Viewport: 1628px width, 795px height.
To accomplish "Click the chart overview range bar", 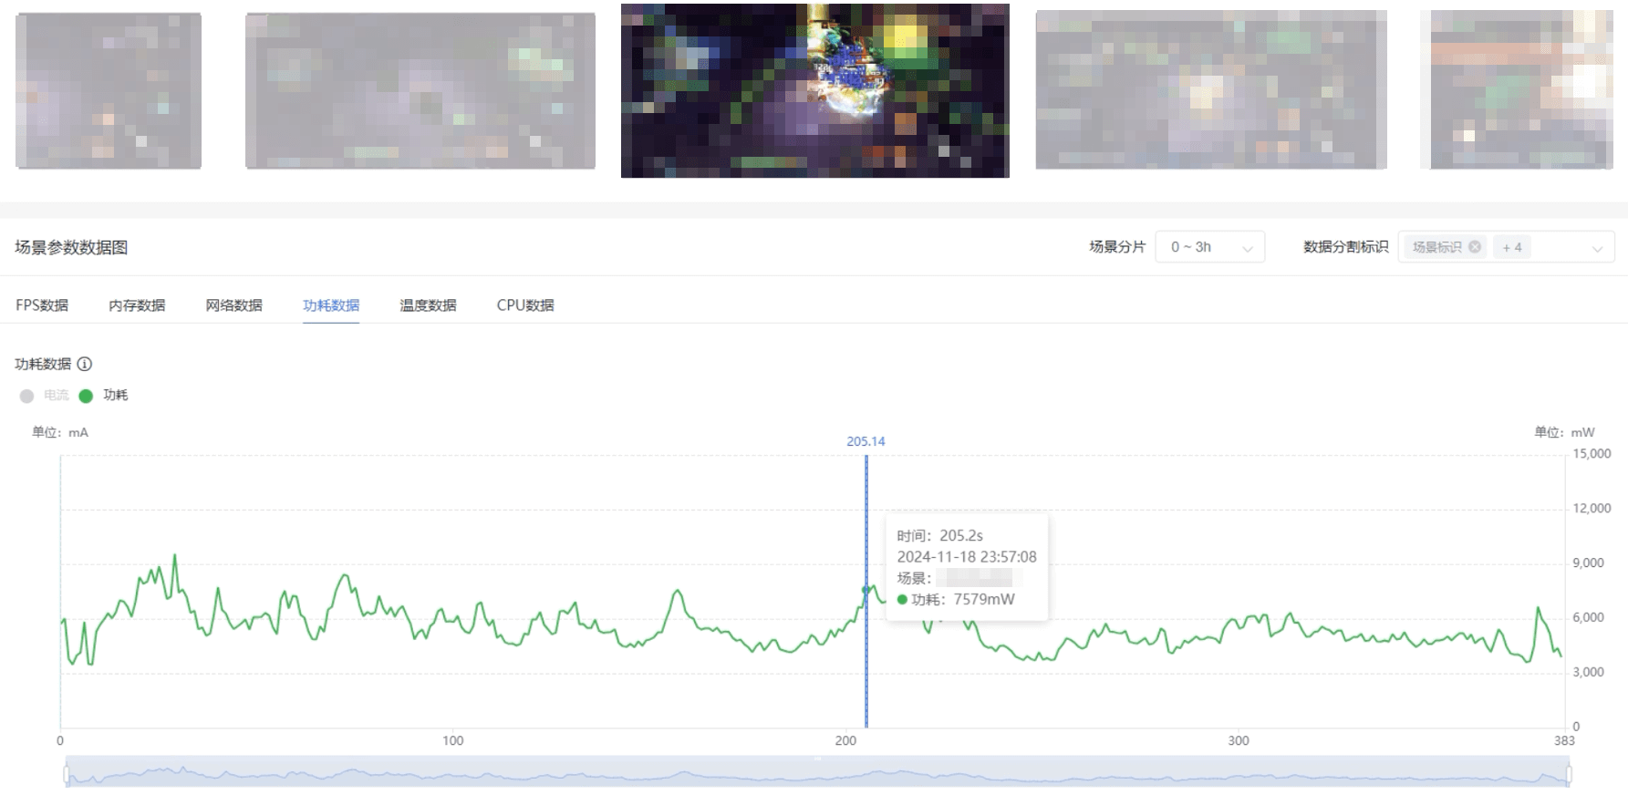I will [817, 771].
